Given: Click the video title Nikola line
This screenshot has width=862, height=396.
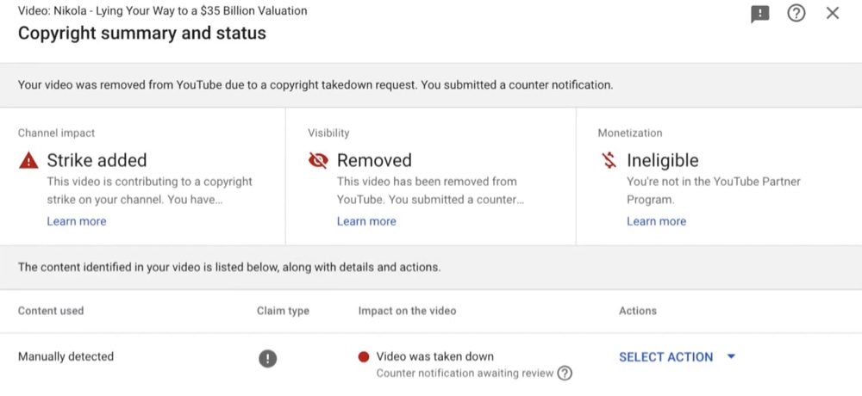Looking at the screenshot, I should 163,11.
